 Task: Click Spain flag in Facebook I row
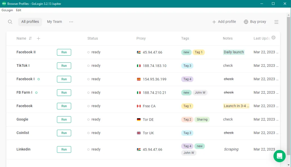click(139, 79)
